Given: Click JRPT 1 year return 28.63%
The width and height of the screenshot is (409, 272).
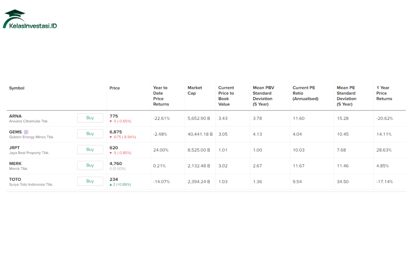Looking at the screenshot, I should coord(384,150).
